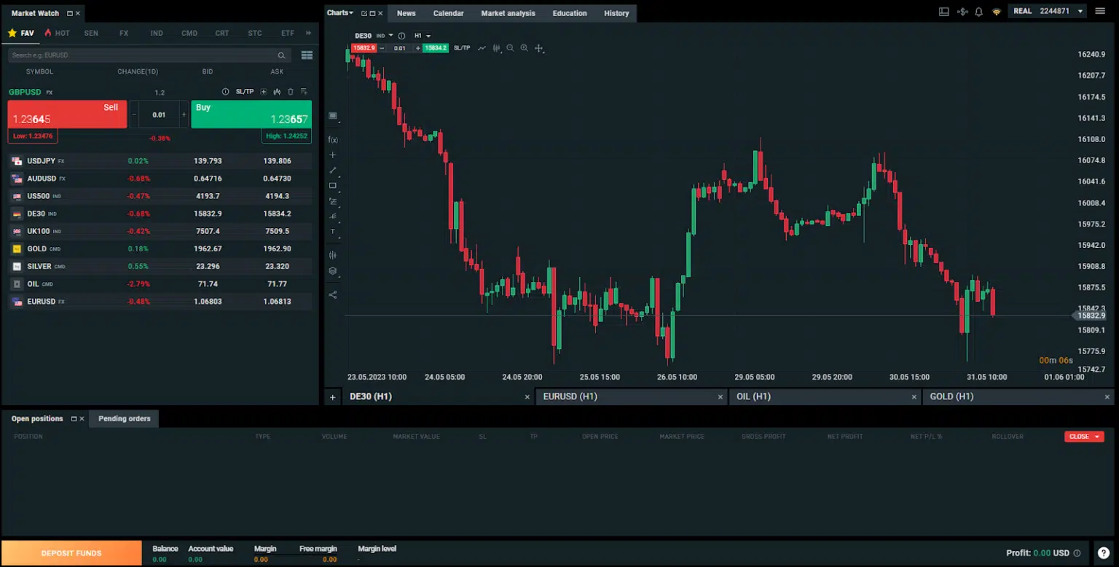Expand the red CLOSE button dropdown
Viewport: 1119px width, 567px height.
pyautogui.click(x=1096, y=437)
